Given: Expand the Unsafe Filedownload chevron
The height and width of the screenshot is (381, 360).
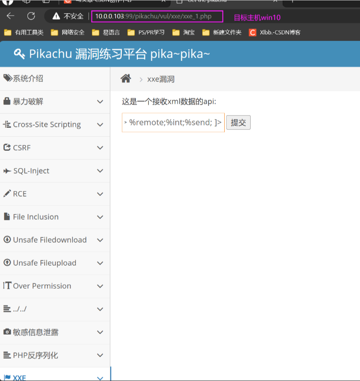Looking at the screenshot, I should tap(100, 240).
